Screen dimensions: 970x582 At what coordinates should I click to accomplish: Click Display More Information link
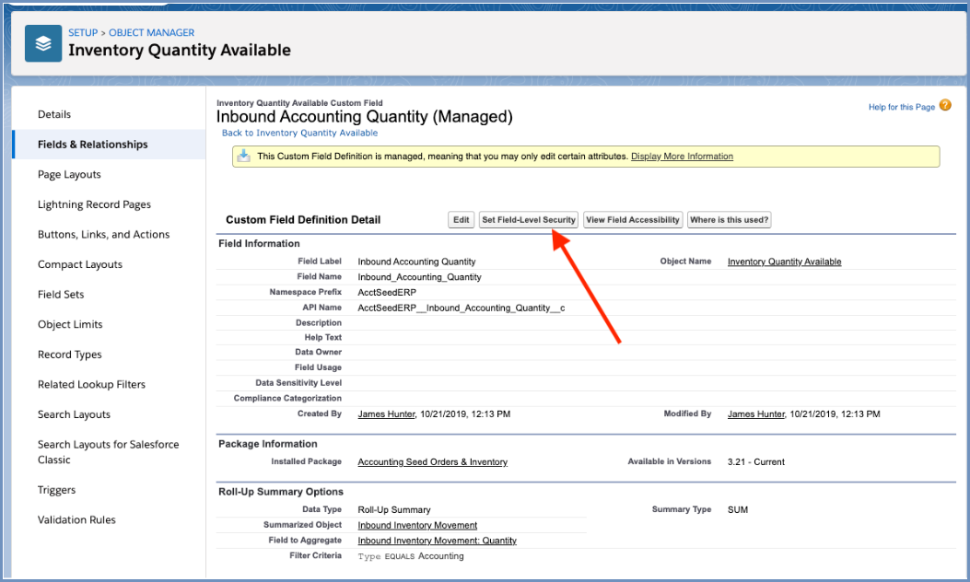pyautogui.click(x=682, y=157)
